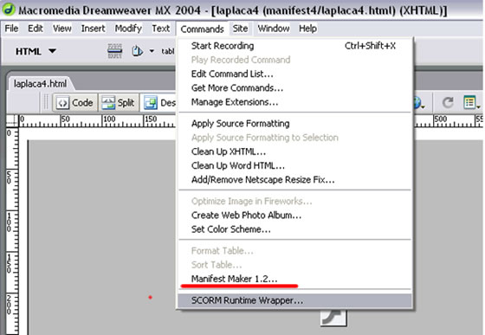This screenshot has width=485, height=335.
Task: Open the Window menu
Action: (274, 29)
